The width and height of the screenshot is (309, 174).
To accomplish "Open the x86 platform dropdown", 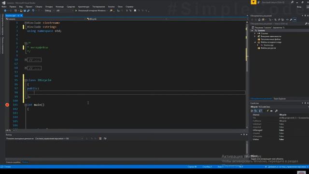I will point(65,11).
